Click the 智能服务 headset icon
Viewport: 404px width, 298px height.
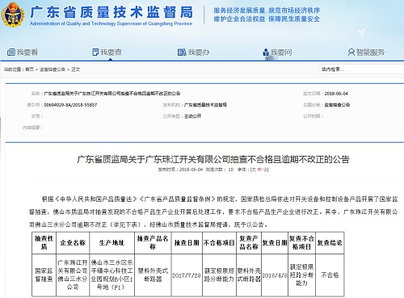[351, 52]
